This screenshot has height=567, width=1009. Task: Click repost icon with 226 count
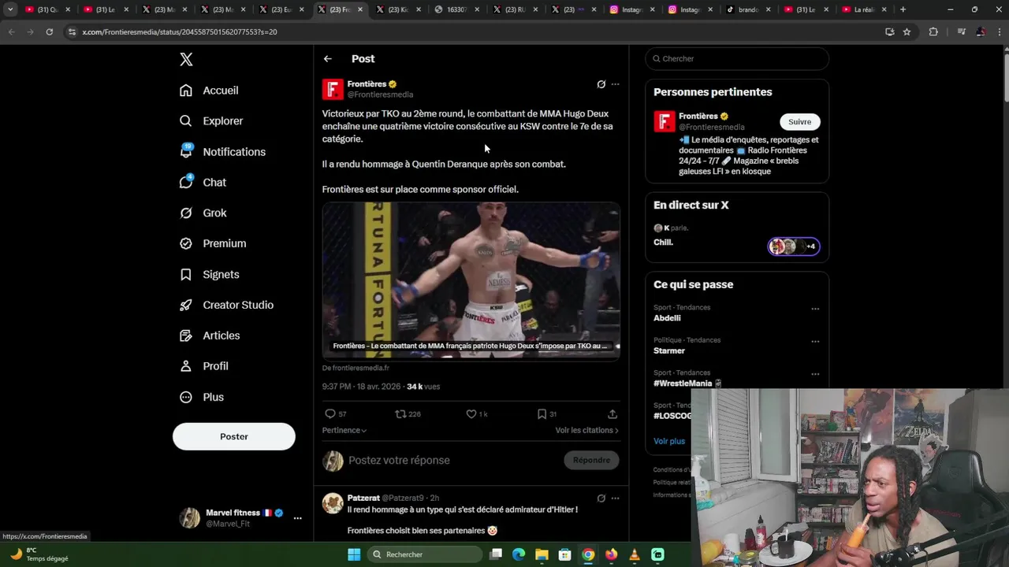click(400, 414)
